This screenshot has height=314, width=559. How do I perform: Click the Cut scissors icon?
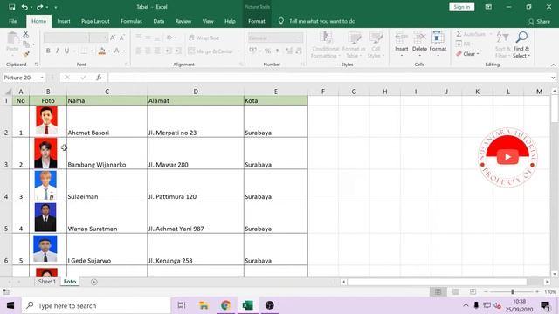click(x=25, y=34)
